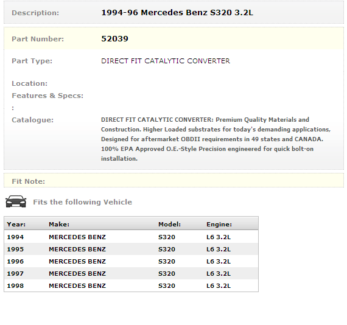
Task: Click MERCEDES BENZ in the 1996 row
Action: click(77, 262)
